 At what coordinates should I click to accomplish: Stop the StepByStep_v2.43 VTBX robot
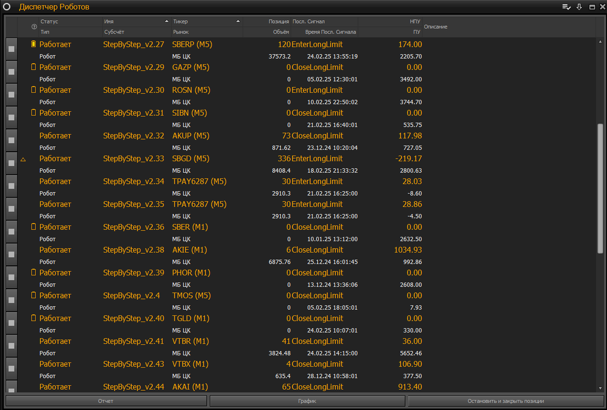tap(11, 369)
